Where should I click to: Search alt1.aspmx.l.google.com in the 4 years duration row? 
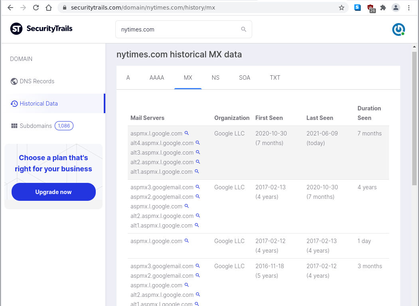(197, 226)
